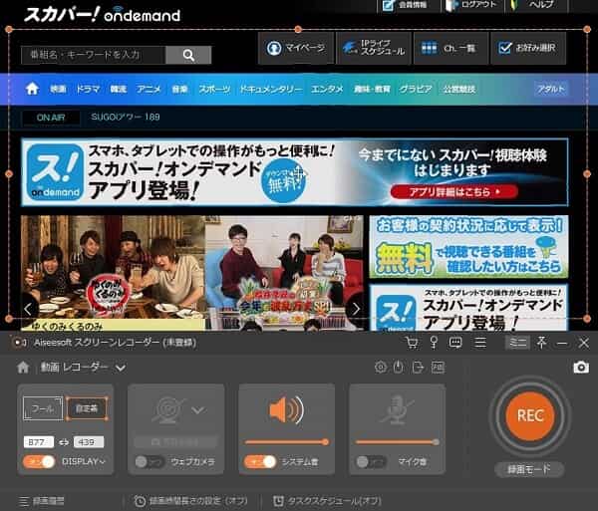
Task: Click the キーワード search input field
Action: pyautogui.click(x=92, y=54)
